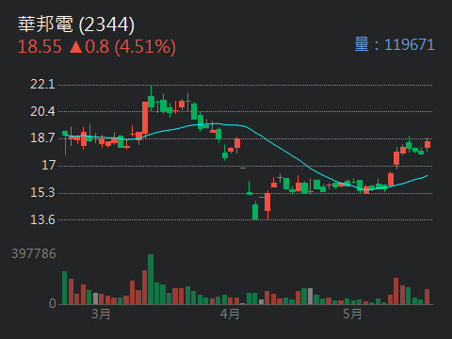Click the tallest green volume bar
The image size is (452, 339).
151,280
